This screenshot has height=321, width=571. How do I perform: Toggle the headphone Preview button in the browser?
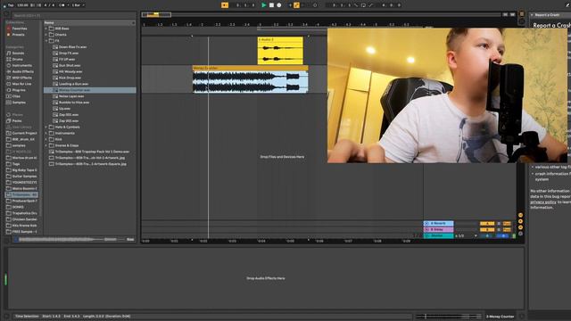7,240
